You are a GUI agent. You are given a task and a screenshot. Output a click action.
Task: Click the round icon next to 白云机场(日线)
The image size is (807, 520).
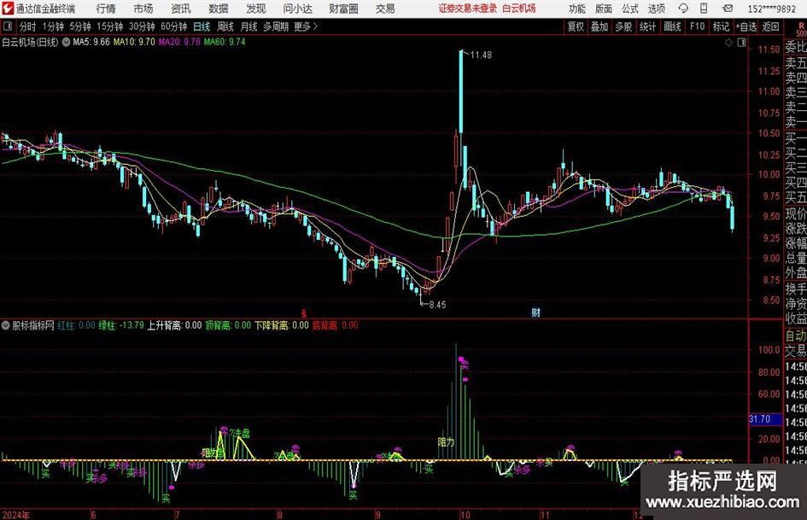click(67, 42)
